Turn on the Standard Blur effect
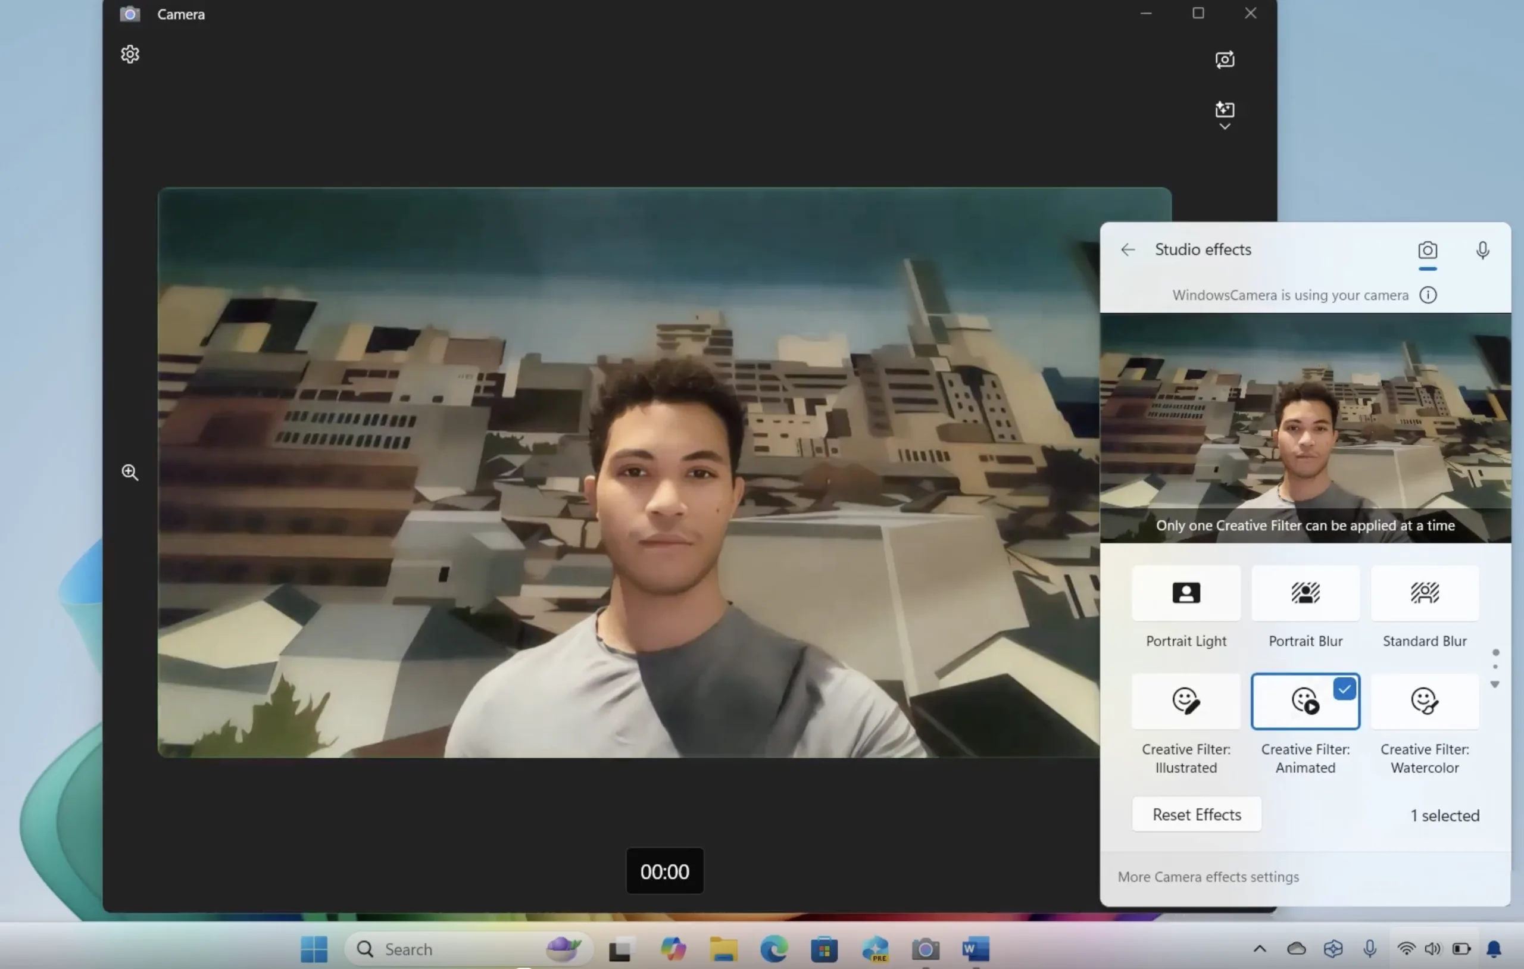Viewport: 1524px width, 969px height. pyautogui.click(x=1424, y=593)
